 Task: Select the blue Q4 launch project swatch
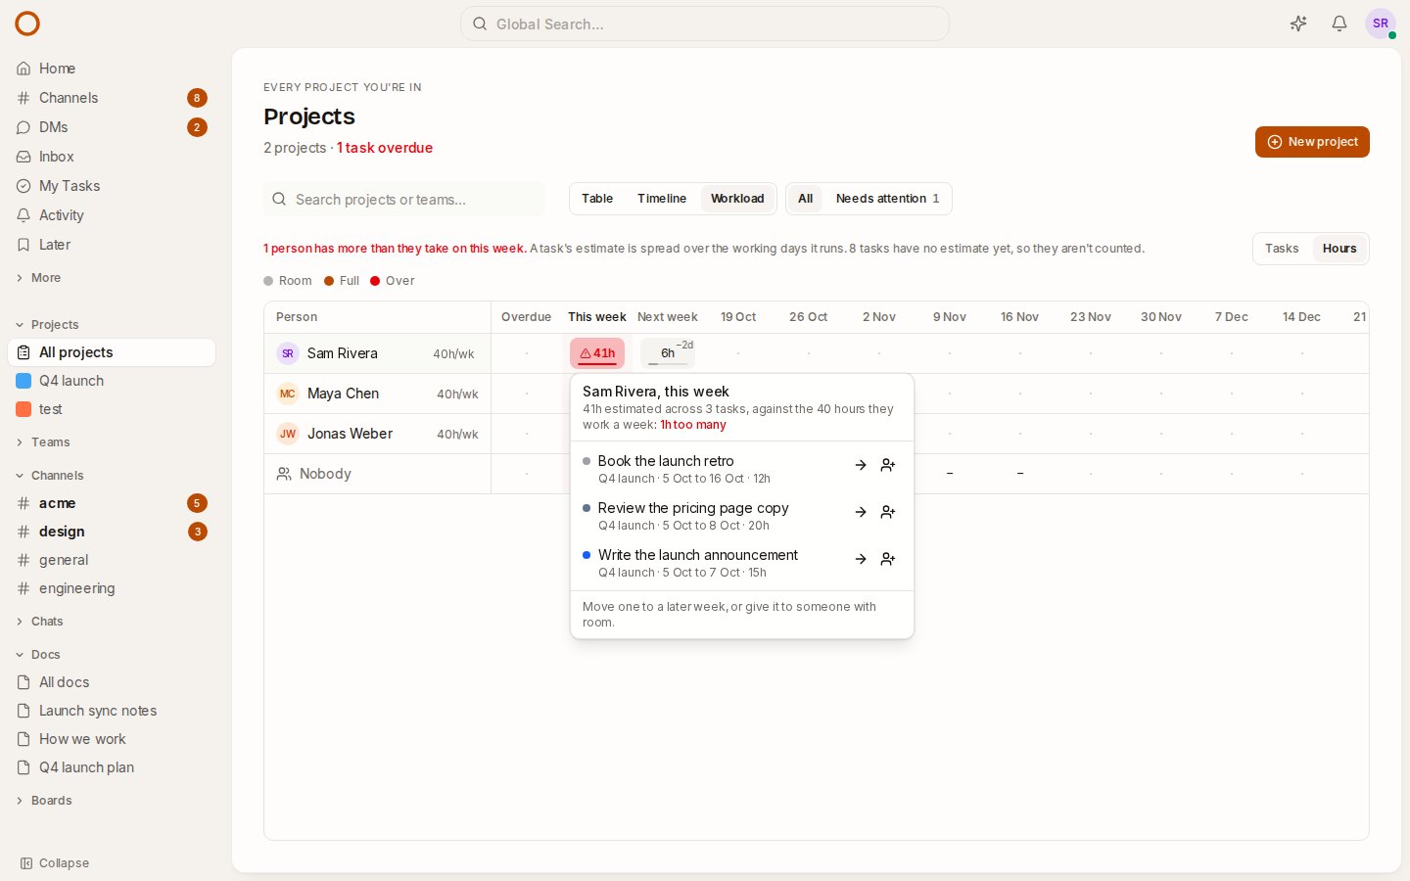coord(23,381)
